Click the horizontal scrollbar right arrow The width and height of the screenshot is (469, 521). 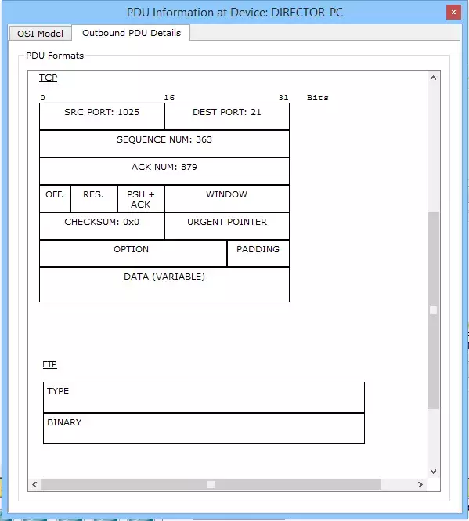pyautogui.click(x=420, y=484)
